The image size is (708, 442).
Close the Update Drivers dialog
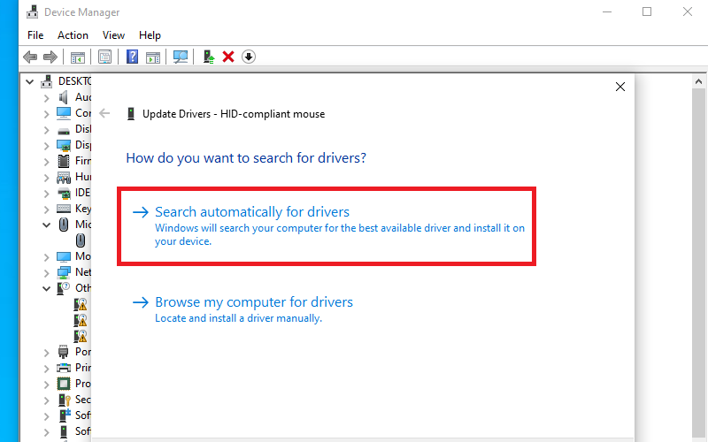tap(620, 87)
